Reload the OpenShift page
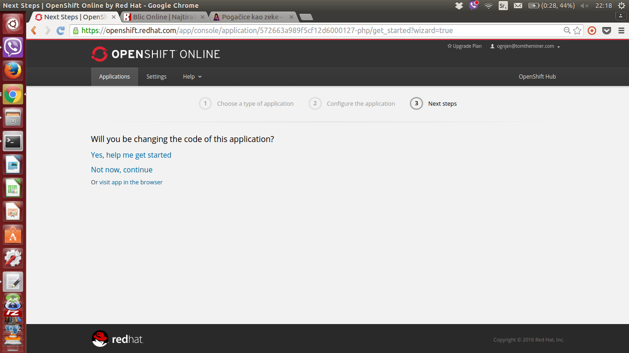Screen dimensions: 629x353 point(61,31)
